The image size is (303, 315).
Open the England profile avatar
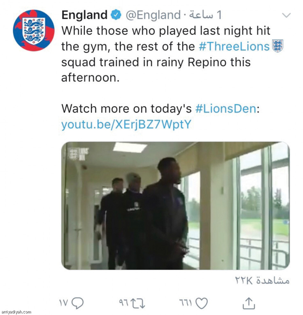coord(34,30)
